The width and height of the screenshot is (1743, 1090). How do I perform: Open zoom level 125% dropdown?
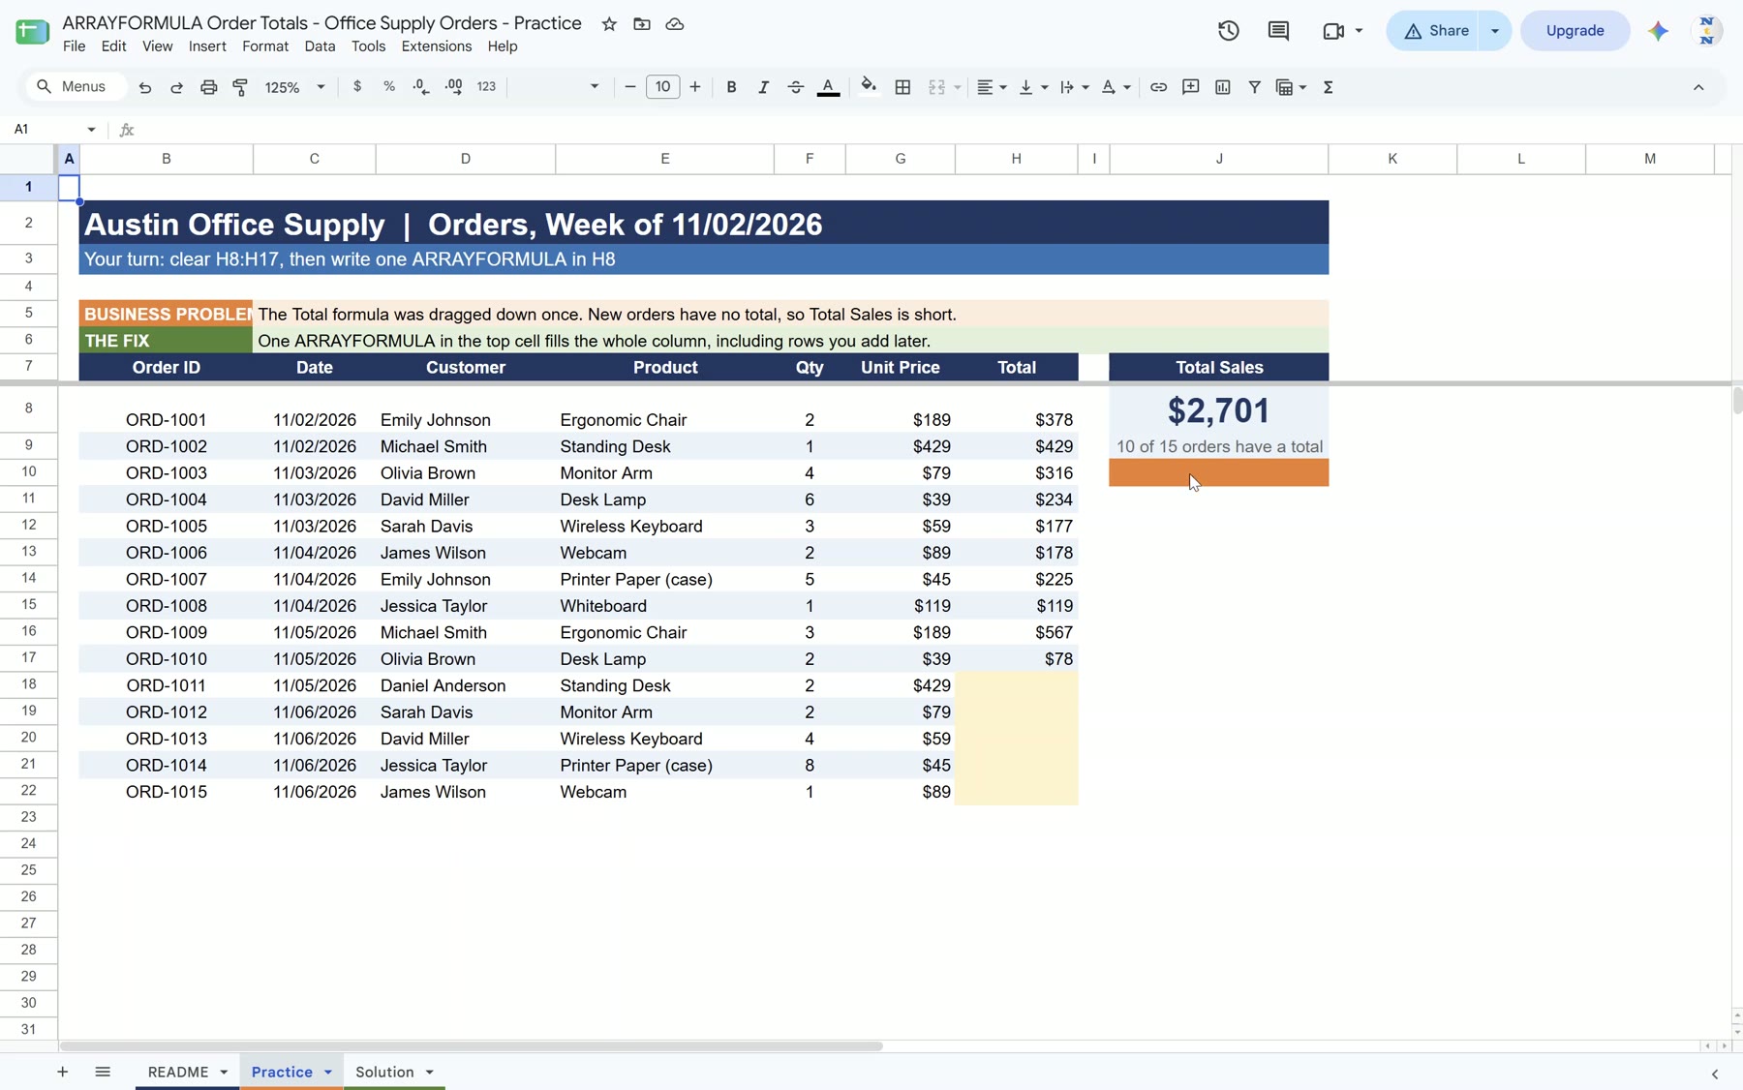[x=294, y=87]
